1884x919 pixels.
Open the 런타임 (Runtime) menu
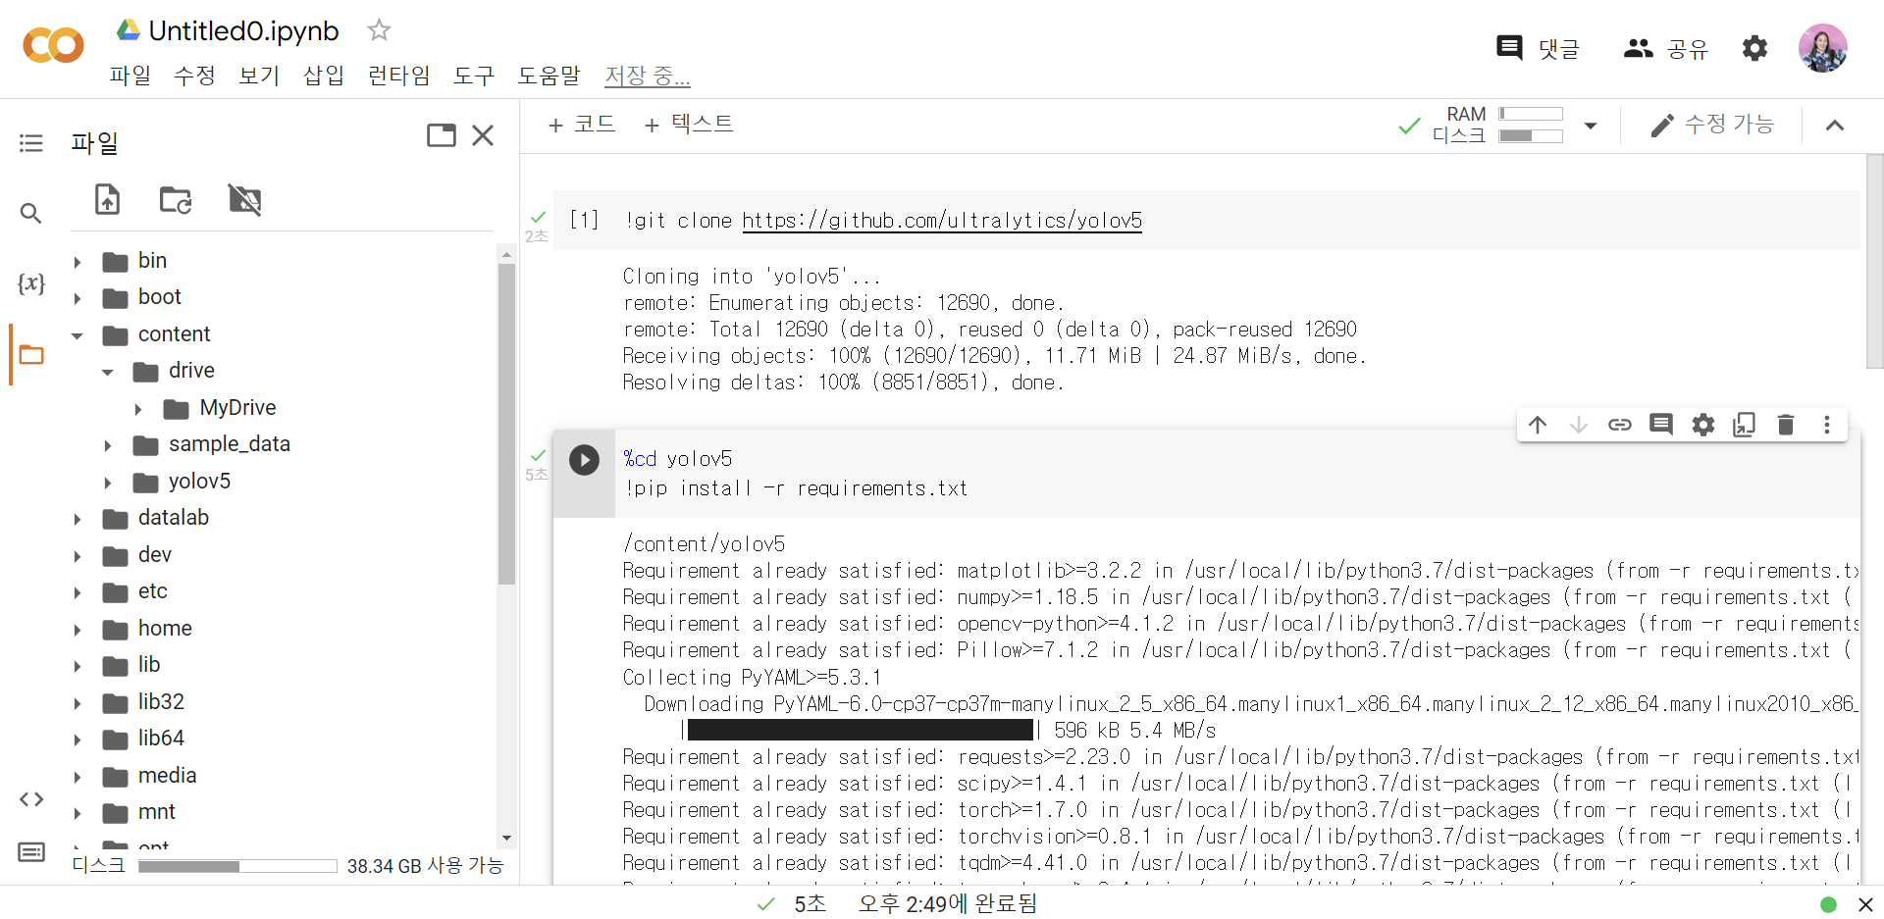pos(399,76)
